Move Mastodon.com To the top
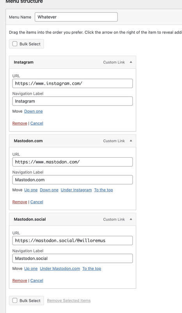The image size is (182, 313). [103, 190]
